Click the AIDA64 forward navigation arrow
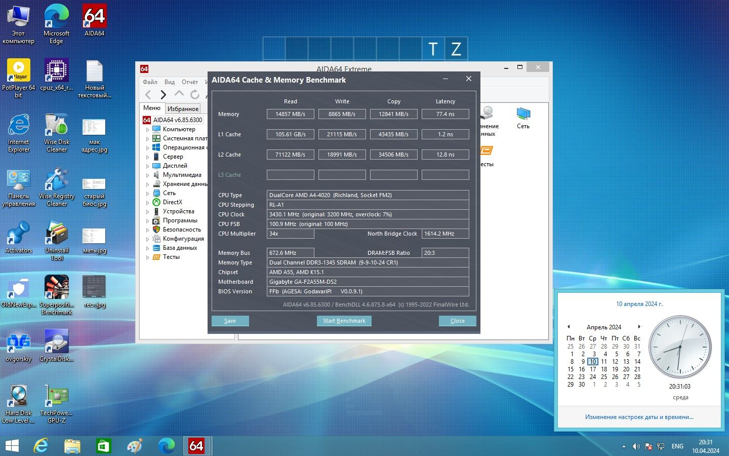Screen dimensions: 729x456 point(163,94)
